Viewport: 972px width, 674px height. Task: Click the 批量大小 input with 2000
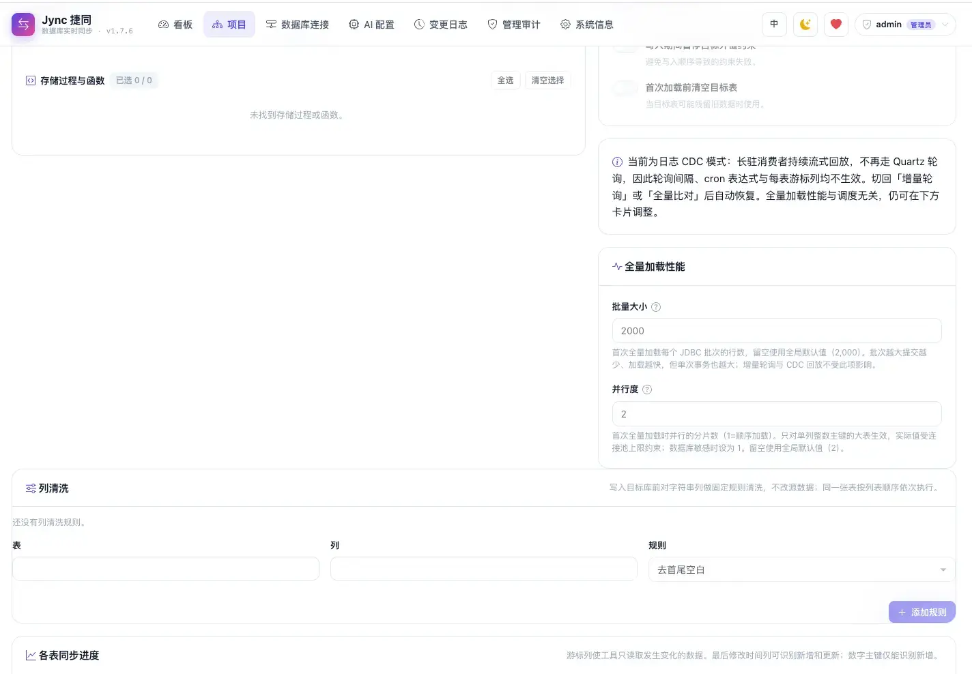pyautogui.click(x=777, y=331)
